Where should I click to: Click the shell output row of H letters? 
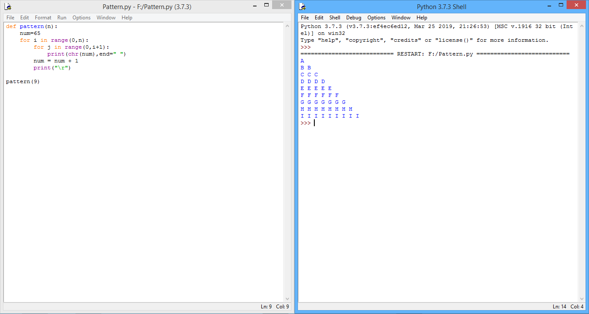[x=326, y=109]
